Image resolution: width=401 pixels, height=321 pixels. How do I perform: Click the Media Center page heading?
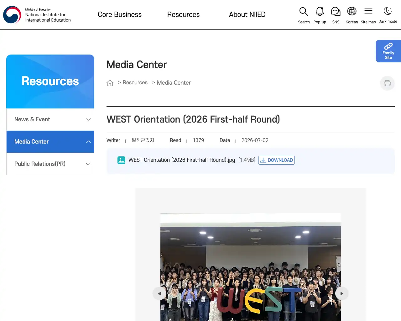[x=137, y=65]
